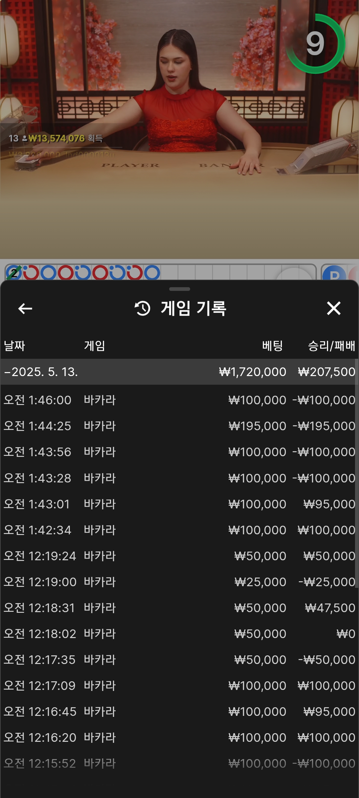
Task: Click the back arrow in game history
Action: point(25,309)
